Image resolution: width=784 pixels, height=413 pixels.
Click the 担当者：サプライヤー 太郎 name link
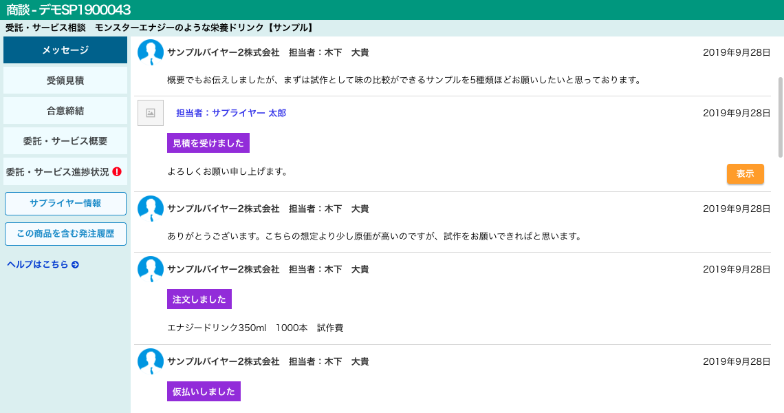pos(230,113)
